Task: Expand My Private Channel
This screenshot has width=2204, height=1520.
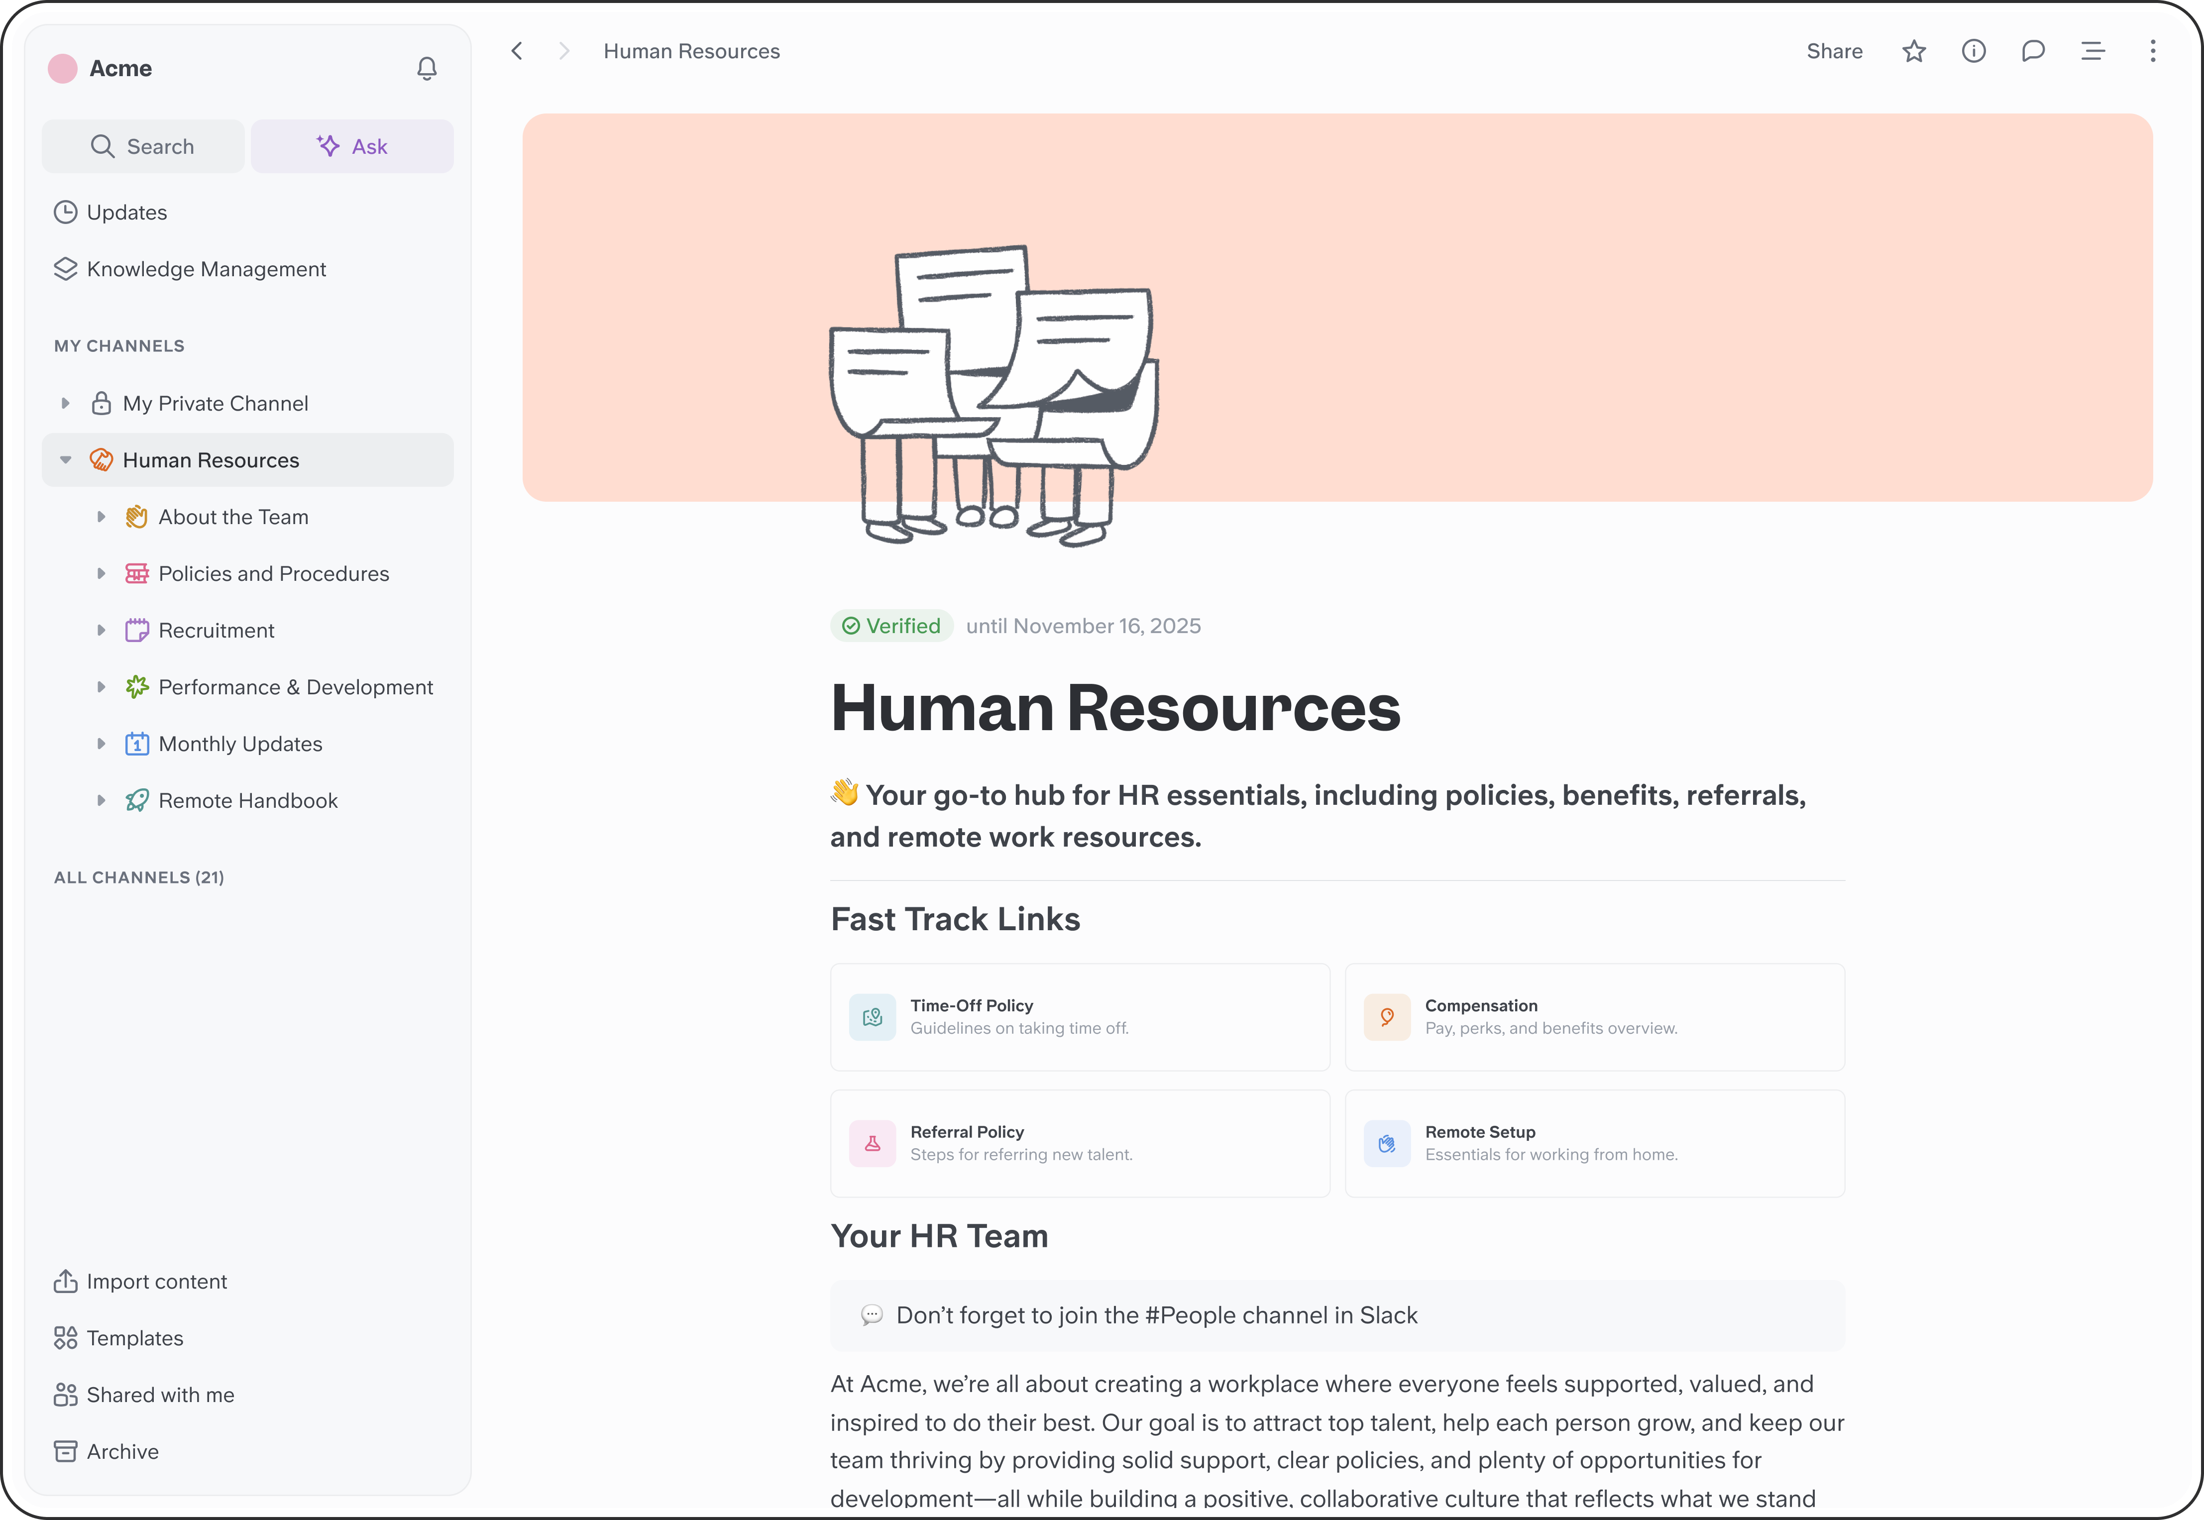Action: 66,403
